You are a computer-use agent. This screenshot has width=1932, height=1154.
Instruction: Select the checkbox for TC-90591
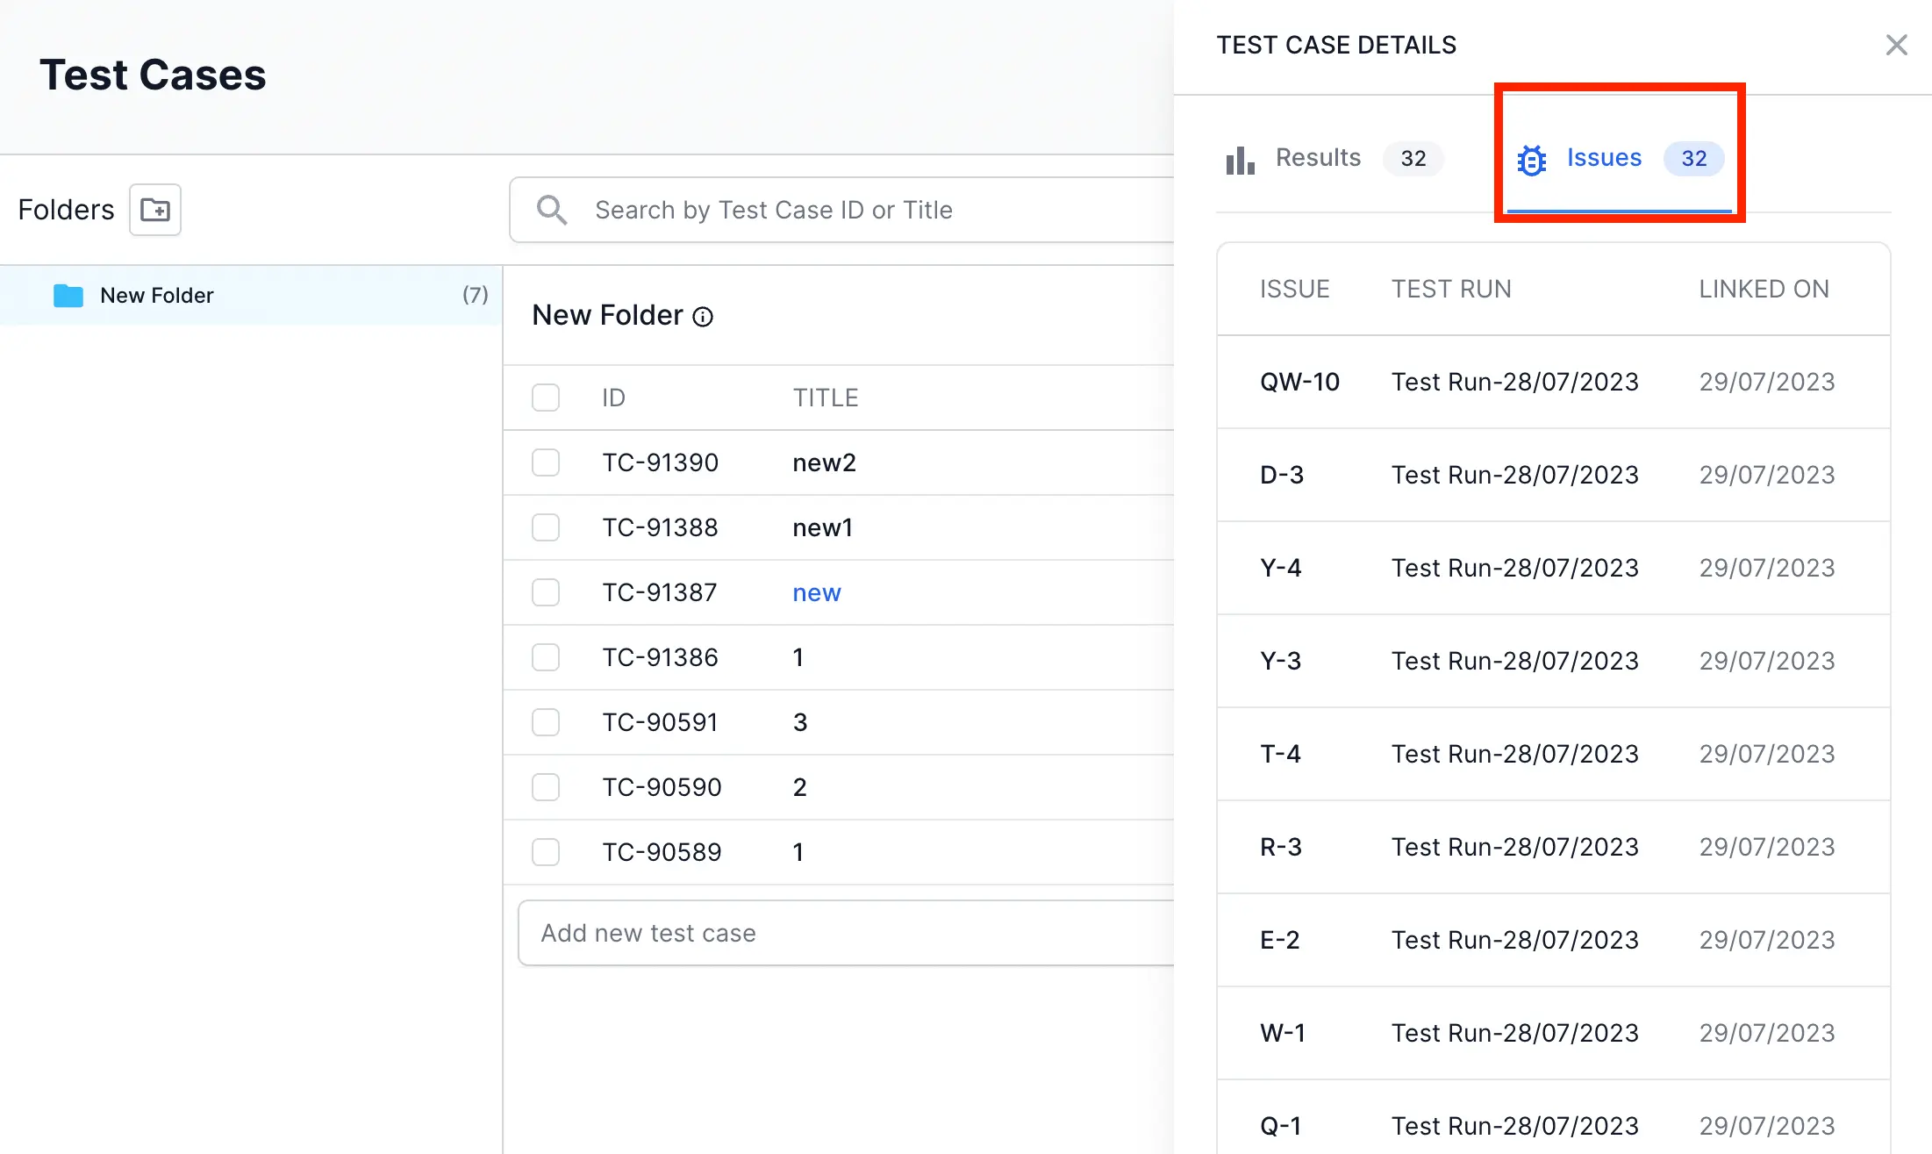point(546,722)
